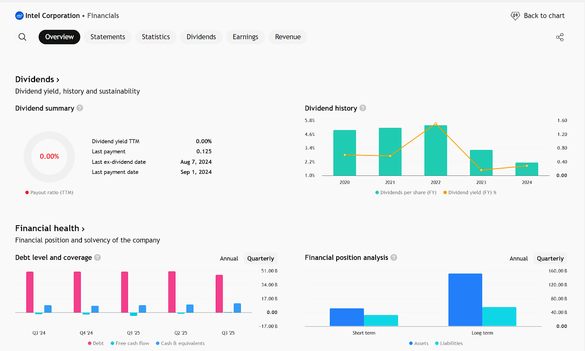Expand the Financial health section heading

point(50,229)
